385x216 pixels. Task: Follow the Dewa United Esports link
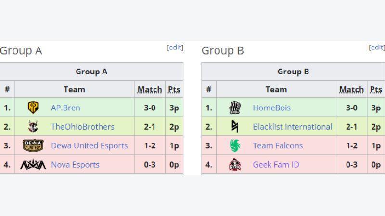tap(90, 146)
